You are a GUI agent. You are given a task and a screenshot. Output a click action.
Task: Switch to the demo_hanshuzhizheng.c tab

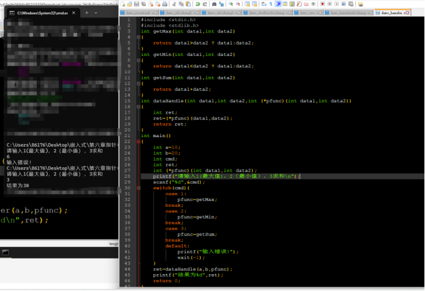[x=349, y=13]
